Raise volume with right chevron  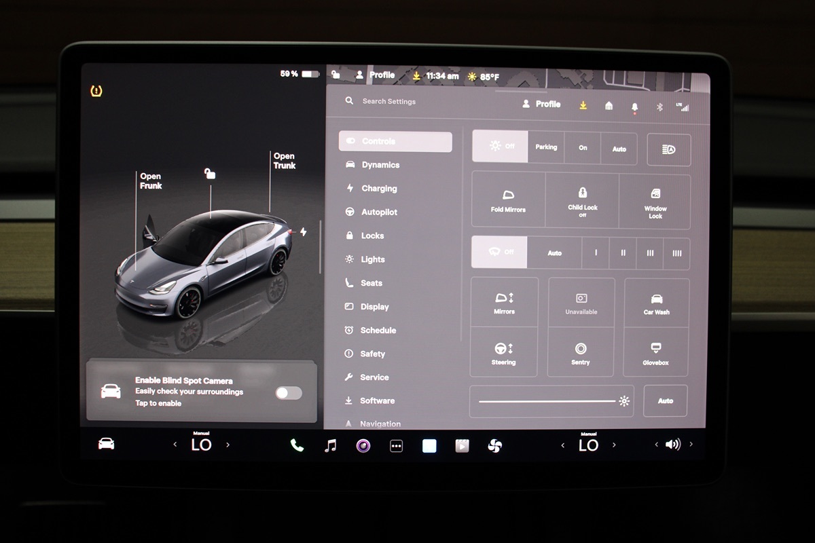[691, 445]
